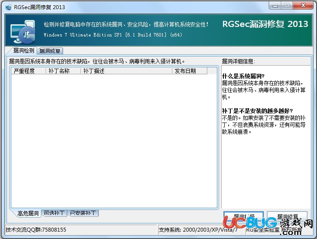The height and width of the screenshot is (239, 317).
Task: Click the 漏洞修复 button at bottom right
Action: point(287,216)
